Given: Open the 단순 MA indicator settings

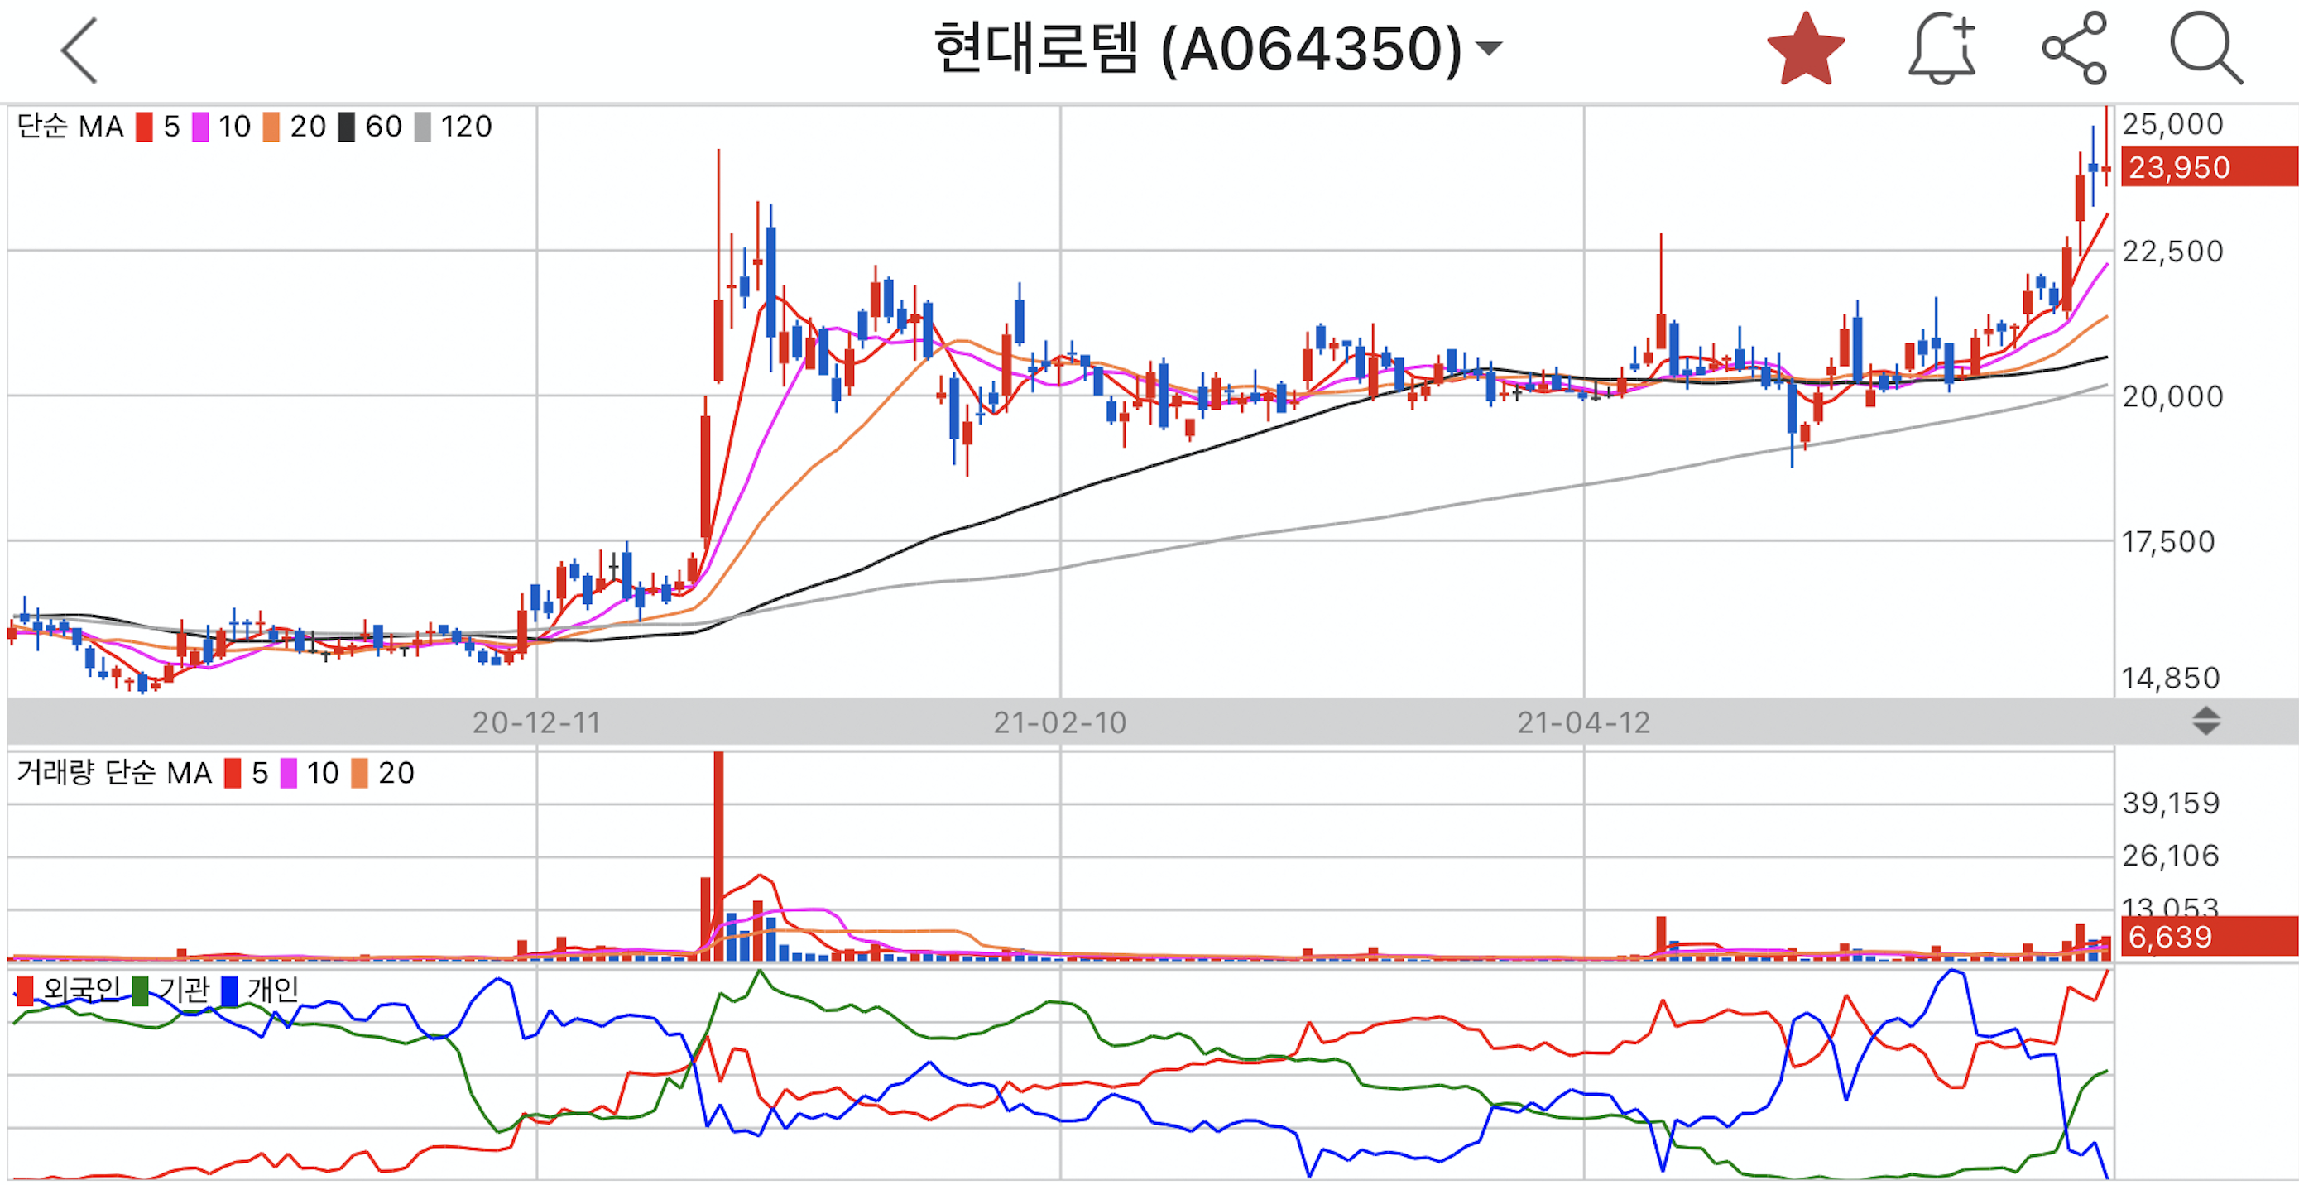Looking at the screenshot, I should (x=70, y=127).
